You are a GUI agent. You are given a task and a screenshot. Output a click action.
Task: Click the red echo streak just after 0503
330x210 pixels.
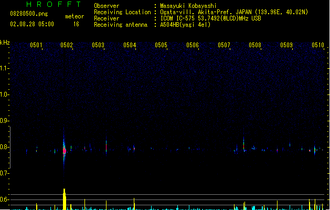(x=107, y=147)
